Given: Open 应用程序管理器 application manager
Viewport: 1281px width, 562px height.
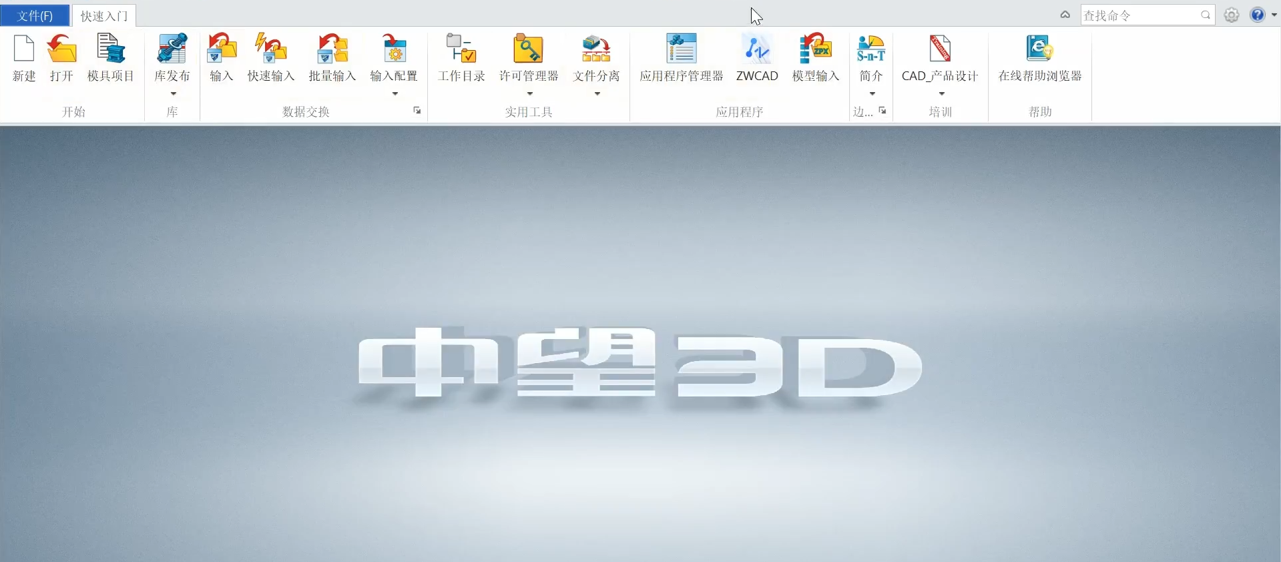Looking at the screenshot, I should point(682,49).
